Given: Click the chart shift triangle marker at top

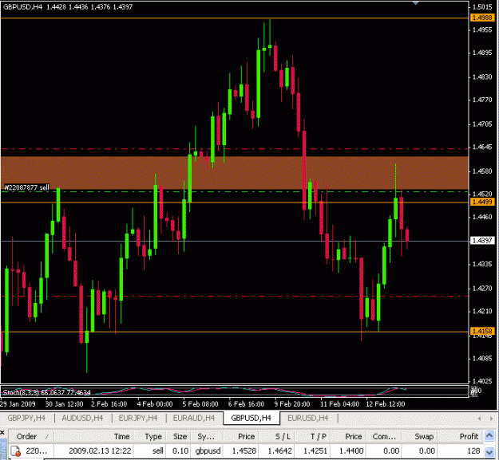Looking at the screenshot, I should point(416,3).
